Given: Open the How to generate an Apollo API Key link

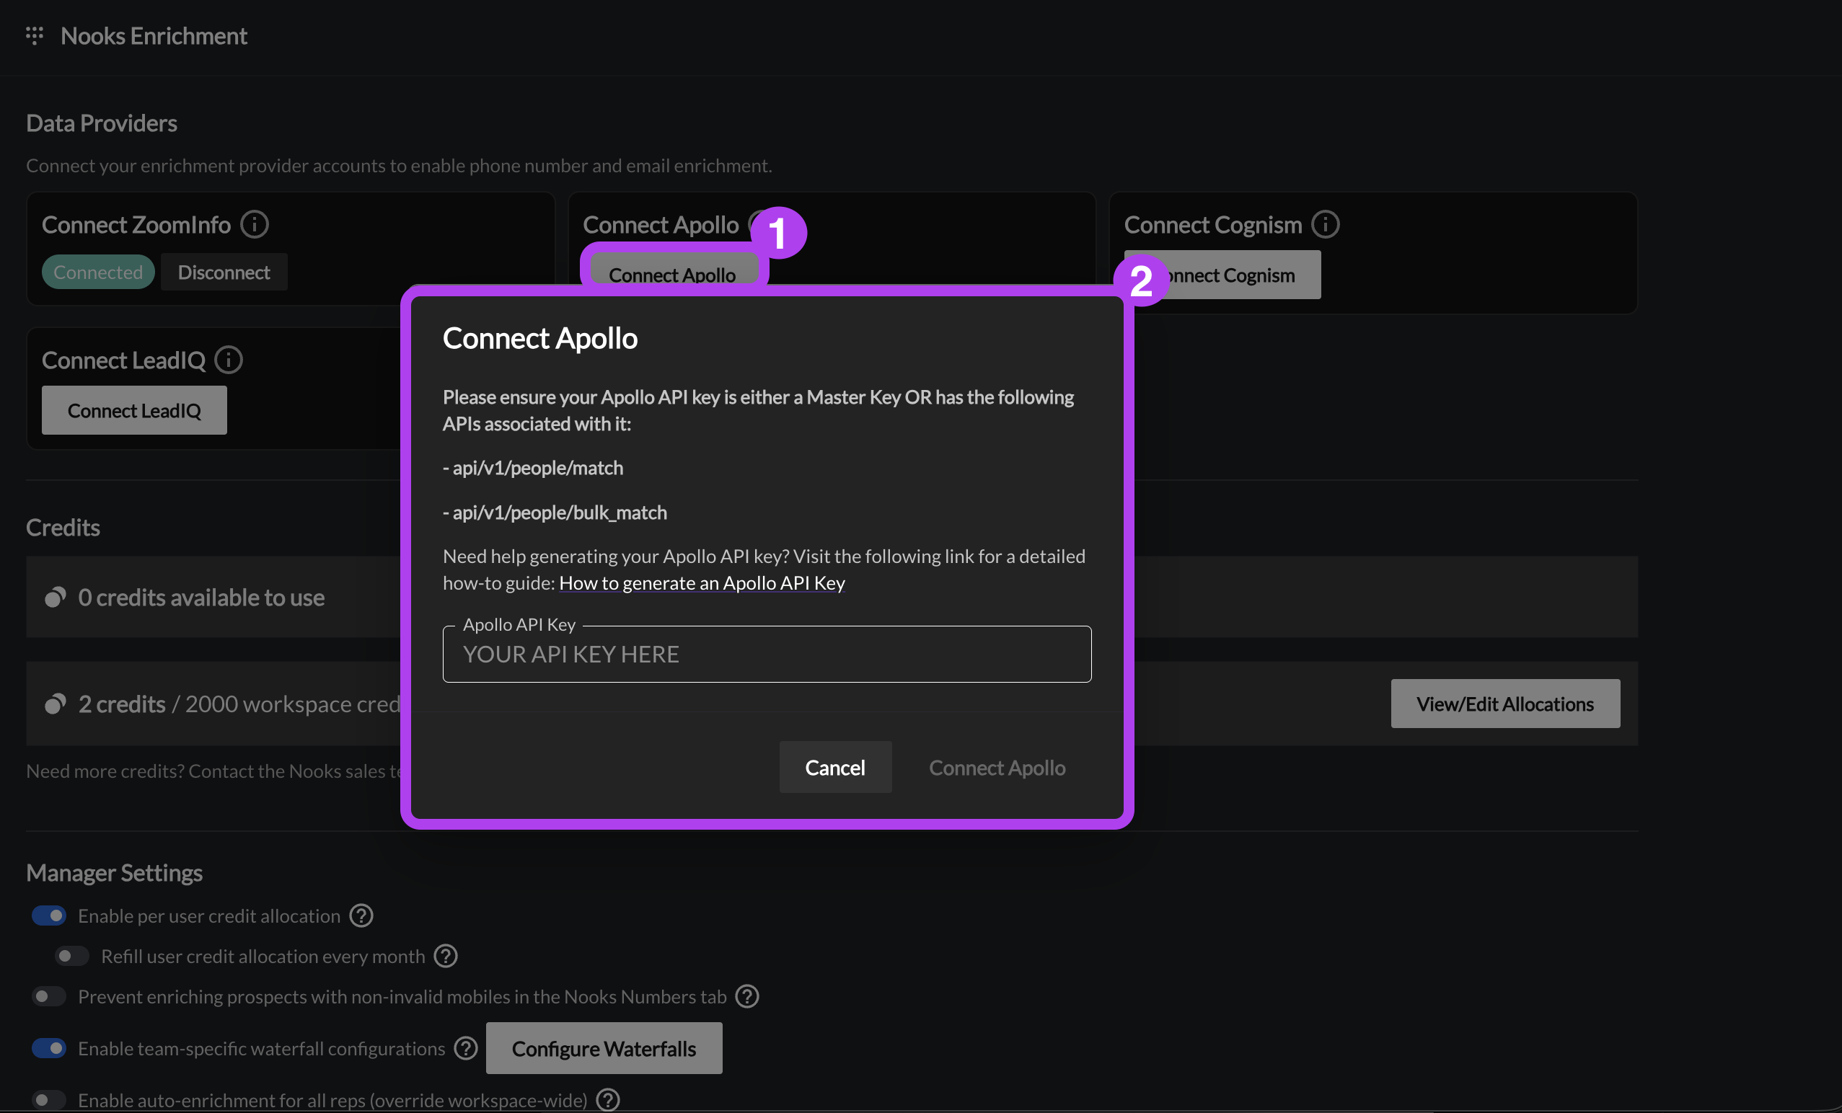Looking at the screenshot, I should pyautogui.click(x=702, y=582).
